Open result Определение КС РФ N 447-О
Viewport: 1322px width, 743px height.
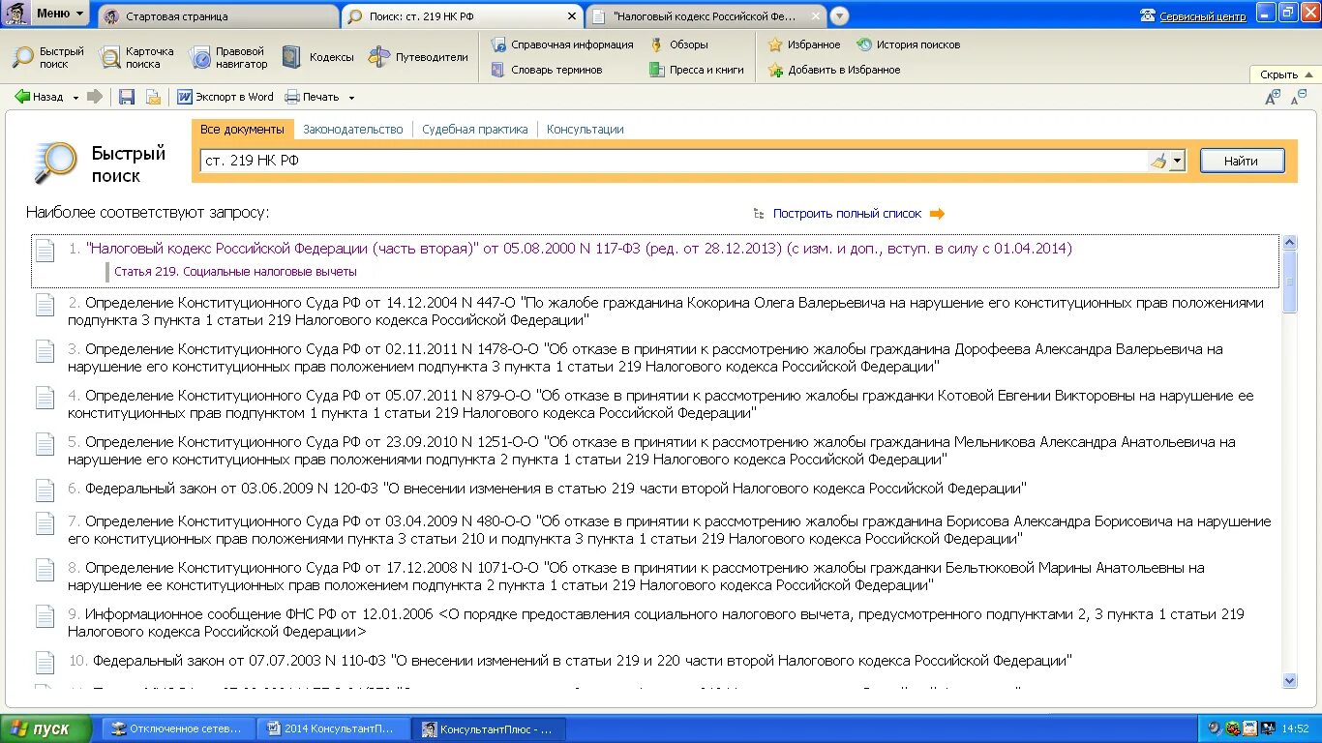point(666,312)
